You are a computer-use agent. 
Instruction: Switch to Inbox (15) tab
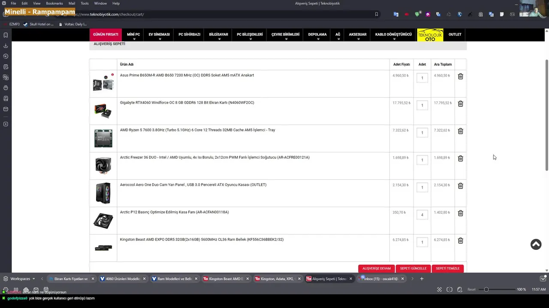381,278
